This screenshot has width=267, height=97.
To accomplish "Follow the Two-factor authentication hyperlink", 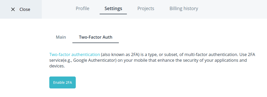I will (74, 55).
